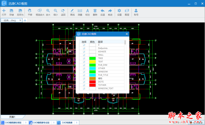The image size is (205, 125).
Task: Select the 画线 (Draw line) tool
Action: point(72,12)
